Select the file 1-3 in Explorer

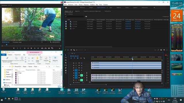[x=18, y=81]
